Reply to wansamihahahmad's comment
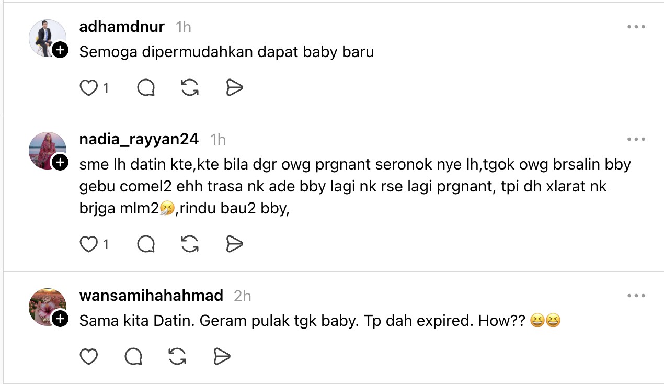 pos(133,357)
